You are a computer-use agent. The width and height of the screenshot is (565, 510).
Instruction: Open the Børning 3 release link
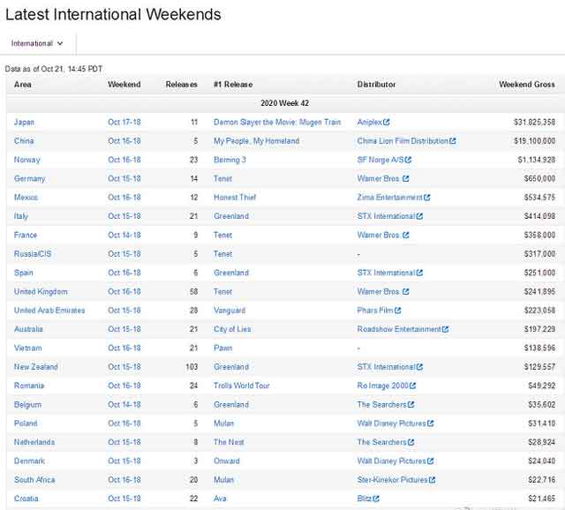pos(230,160)
